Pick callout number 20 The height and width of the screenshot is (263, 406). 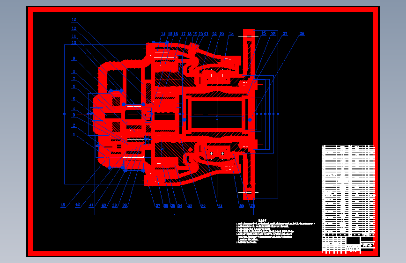(x=201, y=34)
